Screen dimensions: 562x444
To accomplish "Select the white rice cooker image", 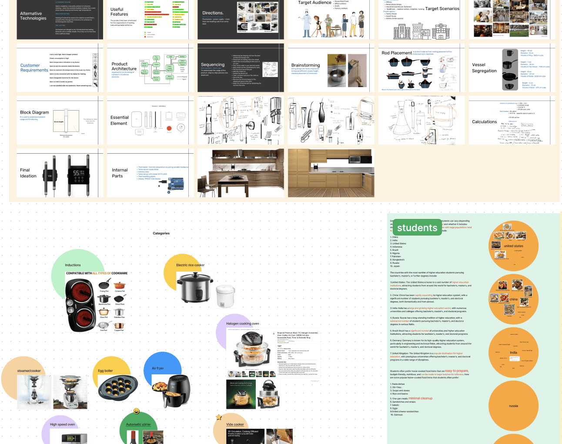I will 225,296.
